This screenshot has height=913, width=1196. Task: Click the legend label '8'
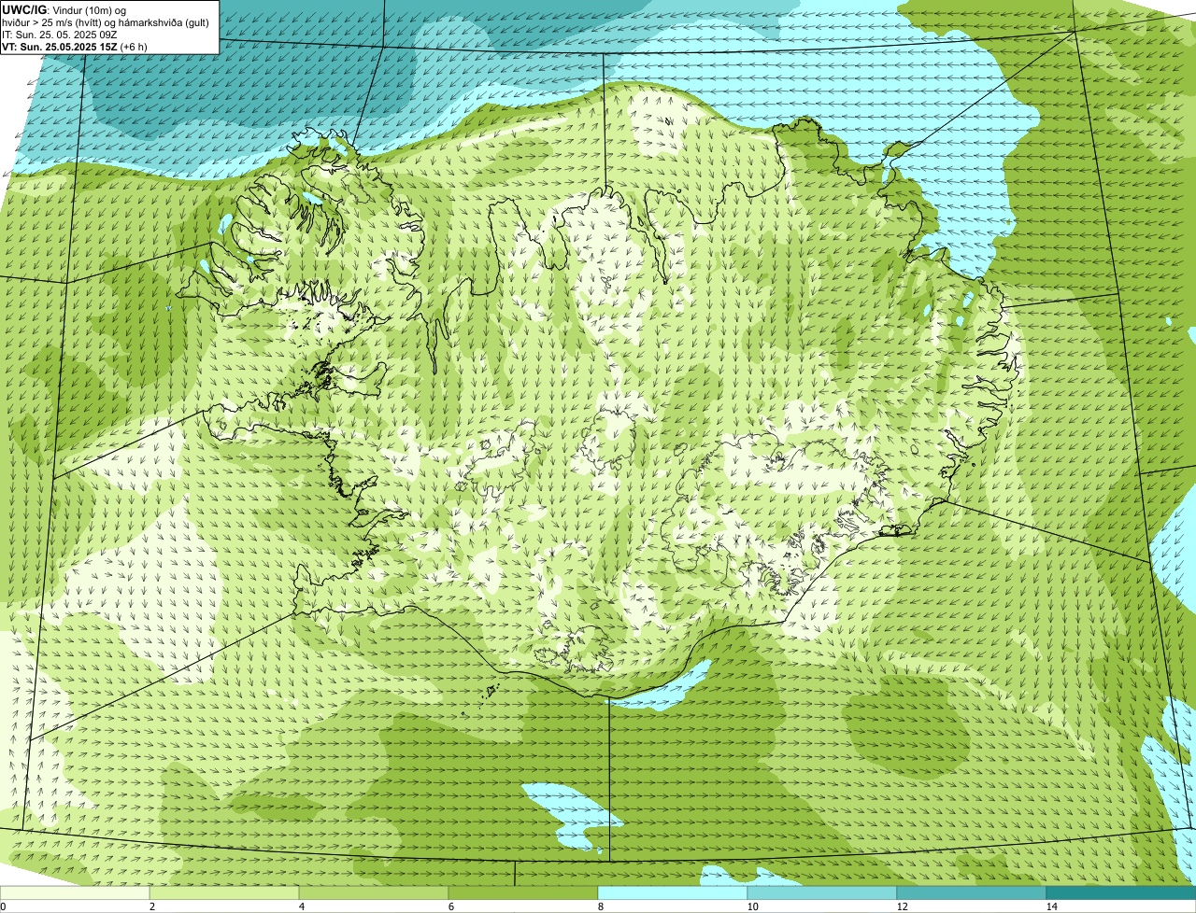point(600,906)
